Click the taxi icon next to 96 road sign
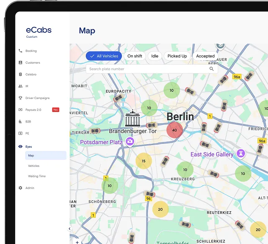Screen dimensions: 268x244 pos(149,194)
